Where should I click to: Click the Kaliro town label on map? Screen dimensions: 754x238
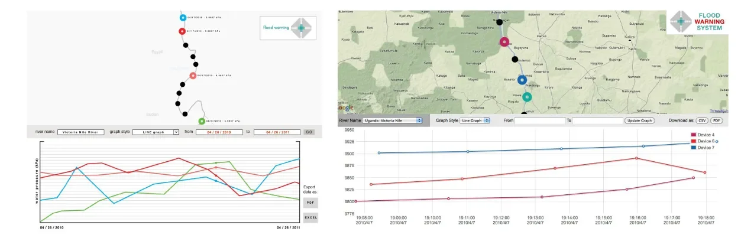629,37
